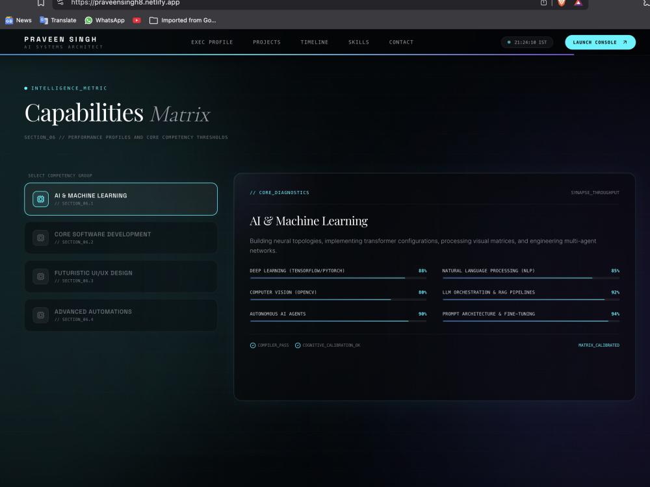Click the chip icon on Futuristic UI/UX Design
The height and width of the screenshot is (487, 650).
coord(40,276)
